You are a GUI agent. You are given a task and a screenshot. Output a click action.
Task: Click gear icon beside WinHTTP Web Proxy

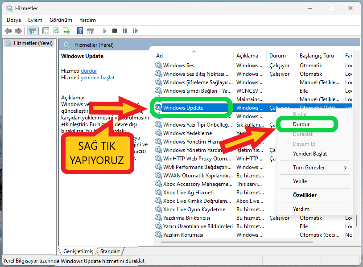click(159, 159)
